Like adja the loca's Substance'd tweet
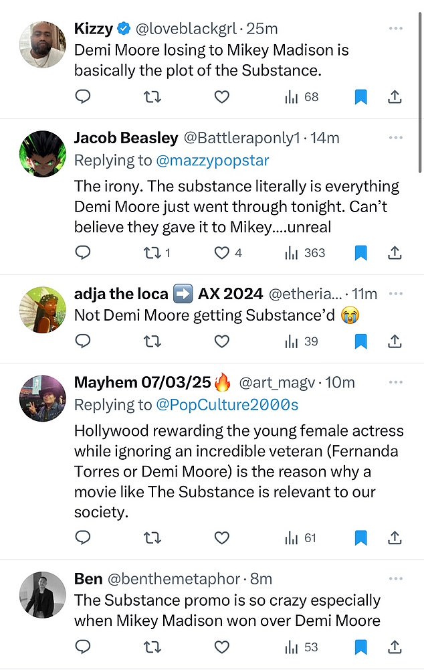This screenshot has height=672, width=424. pos(221,341)
